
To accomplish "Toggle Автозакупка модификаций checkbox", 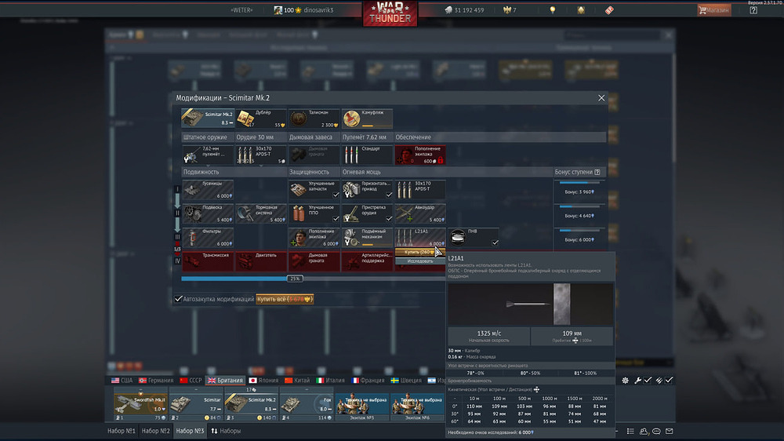I will click(179, 299).
